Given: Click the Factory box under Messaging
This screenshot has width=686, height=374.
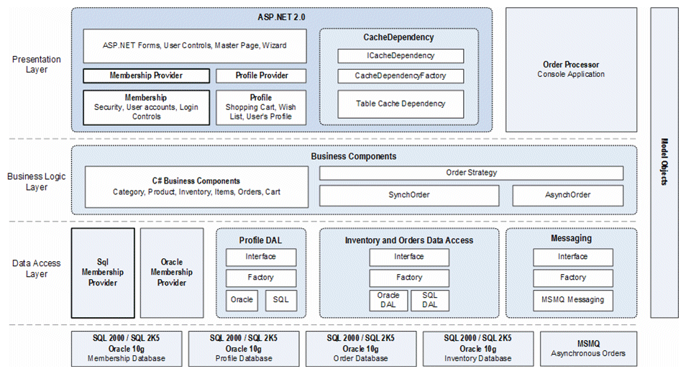Looking at the screenshot, I should pyautogui.click(x=572, y=278).
